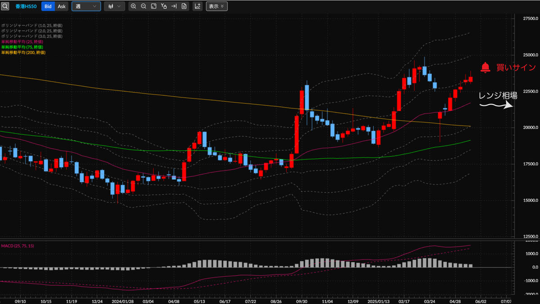Select the ボリンジャーバンド (1.0, 25, 終値) label
The width and height of the screenshot is (540, 304).
(31, 25)
